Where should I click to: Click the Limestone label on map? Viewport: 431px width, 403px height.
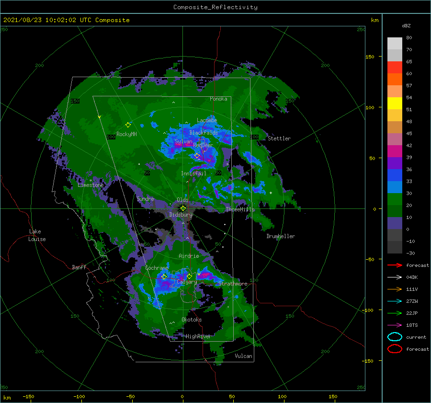91,185
